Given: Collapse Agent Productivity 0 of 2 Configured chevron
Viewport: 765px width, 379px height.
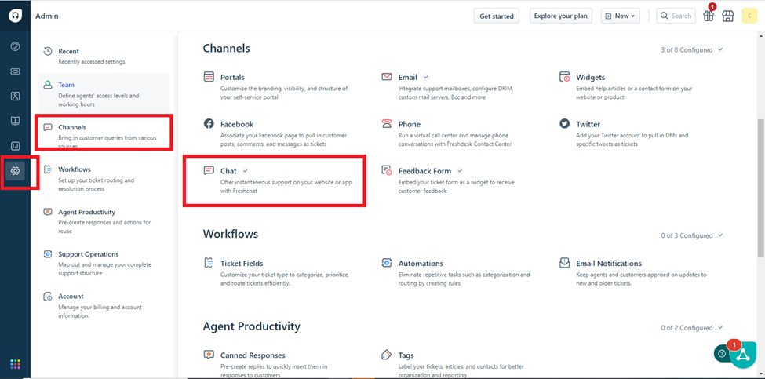Looking at the screenshot, I should pos(721,328).
